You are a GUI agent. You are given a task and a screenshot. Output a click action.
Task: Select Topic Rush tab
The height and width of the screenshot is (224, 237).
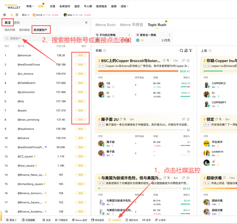pyautogui.click(x=157, y=25)
